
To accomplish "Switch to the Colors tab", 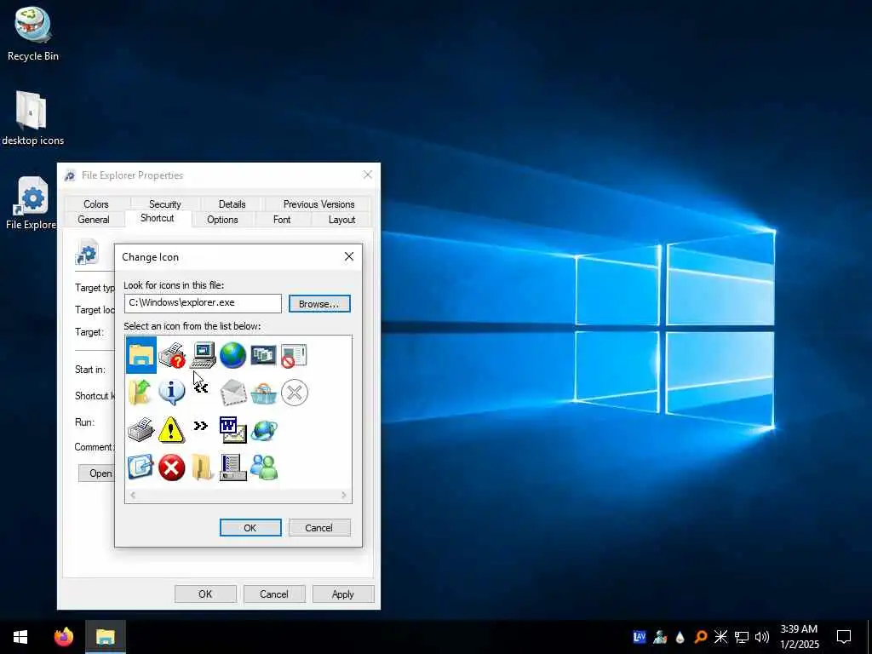I will click(x=95, y=204).
